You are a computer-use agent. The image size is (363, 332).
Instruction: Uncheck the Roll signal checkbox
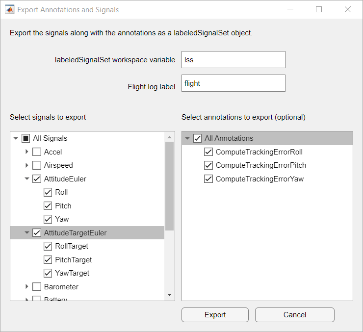48,192
